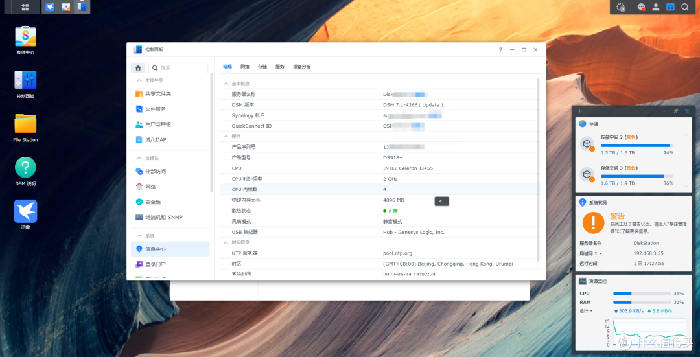Click the resource monitor widget icon

(583, 281)
